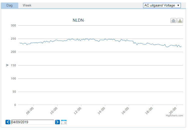Viewport: 188px width, 130px height.
Task: Click the date field showing 04/09/2019
Action: pos(32,122)
